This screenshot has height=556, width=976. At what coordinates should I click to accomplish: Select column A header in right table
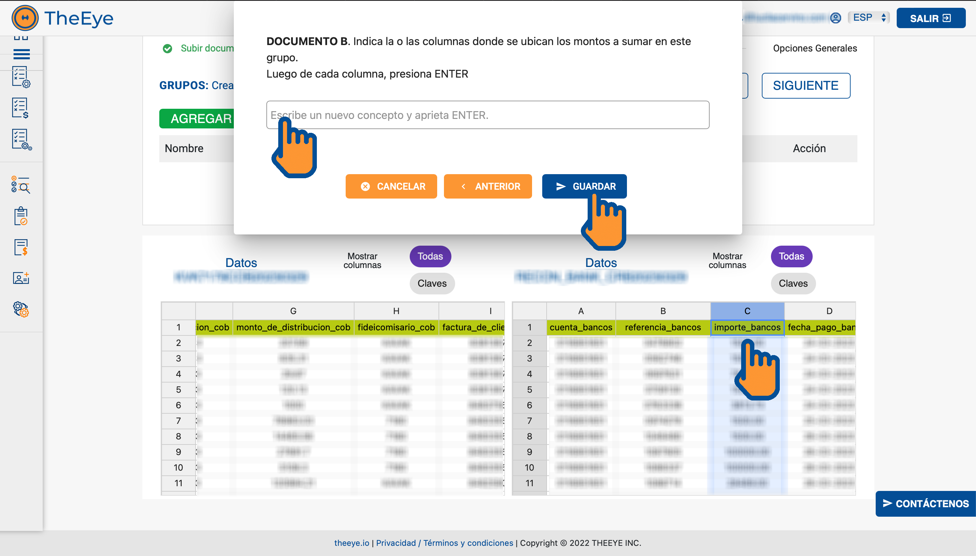pos(581,311)
